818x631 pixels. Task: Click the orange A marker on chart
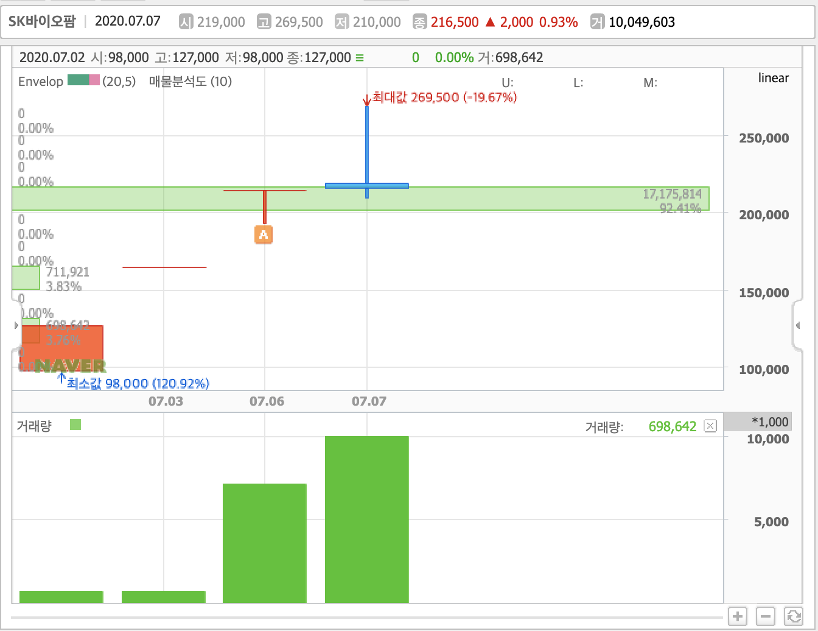point(264,234)
